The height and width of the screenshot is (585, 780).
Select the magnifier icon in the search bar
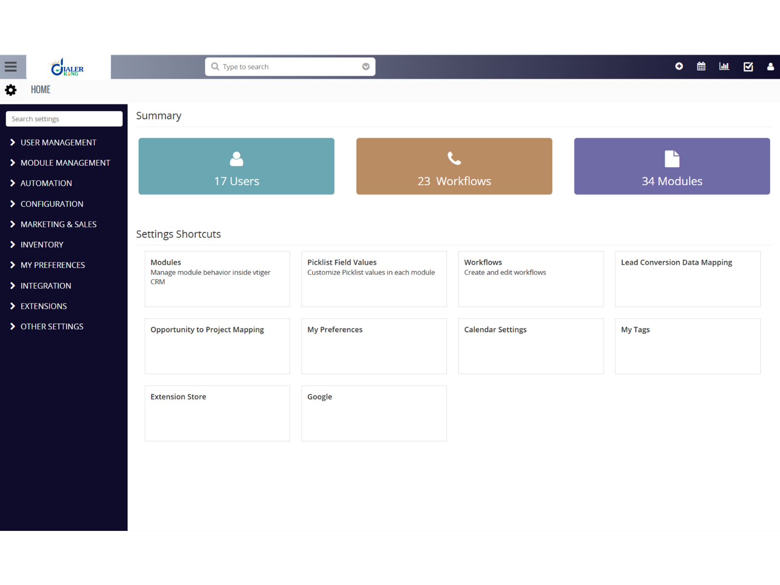point(214,66)
